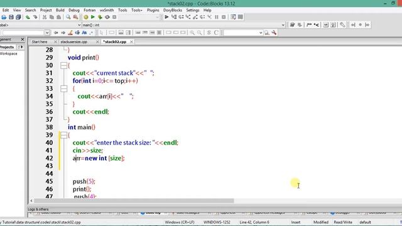Click the Run to cursor debug icon
Screen dimensions: 402x226
pyautogui.click(x=174, y=17)
